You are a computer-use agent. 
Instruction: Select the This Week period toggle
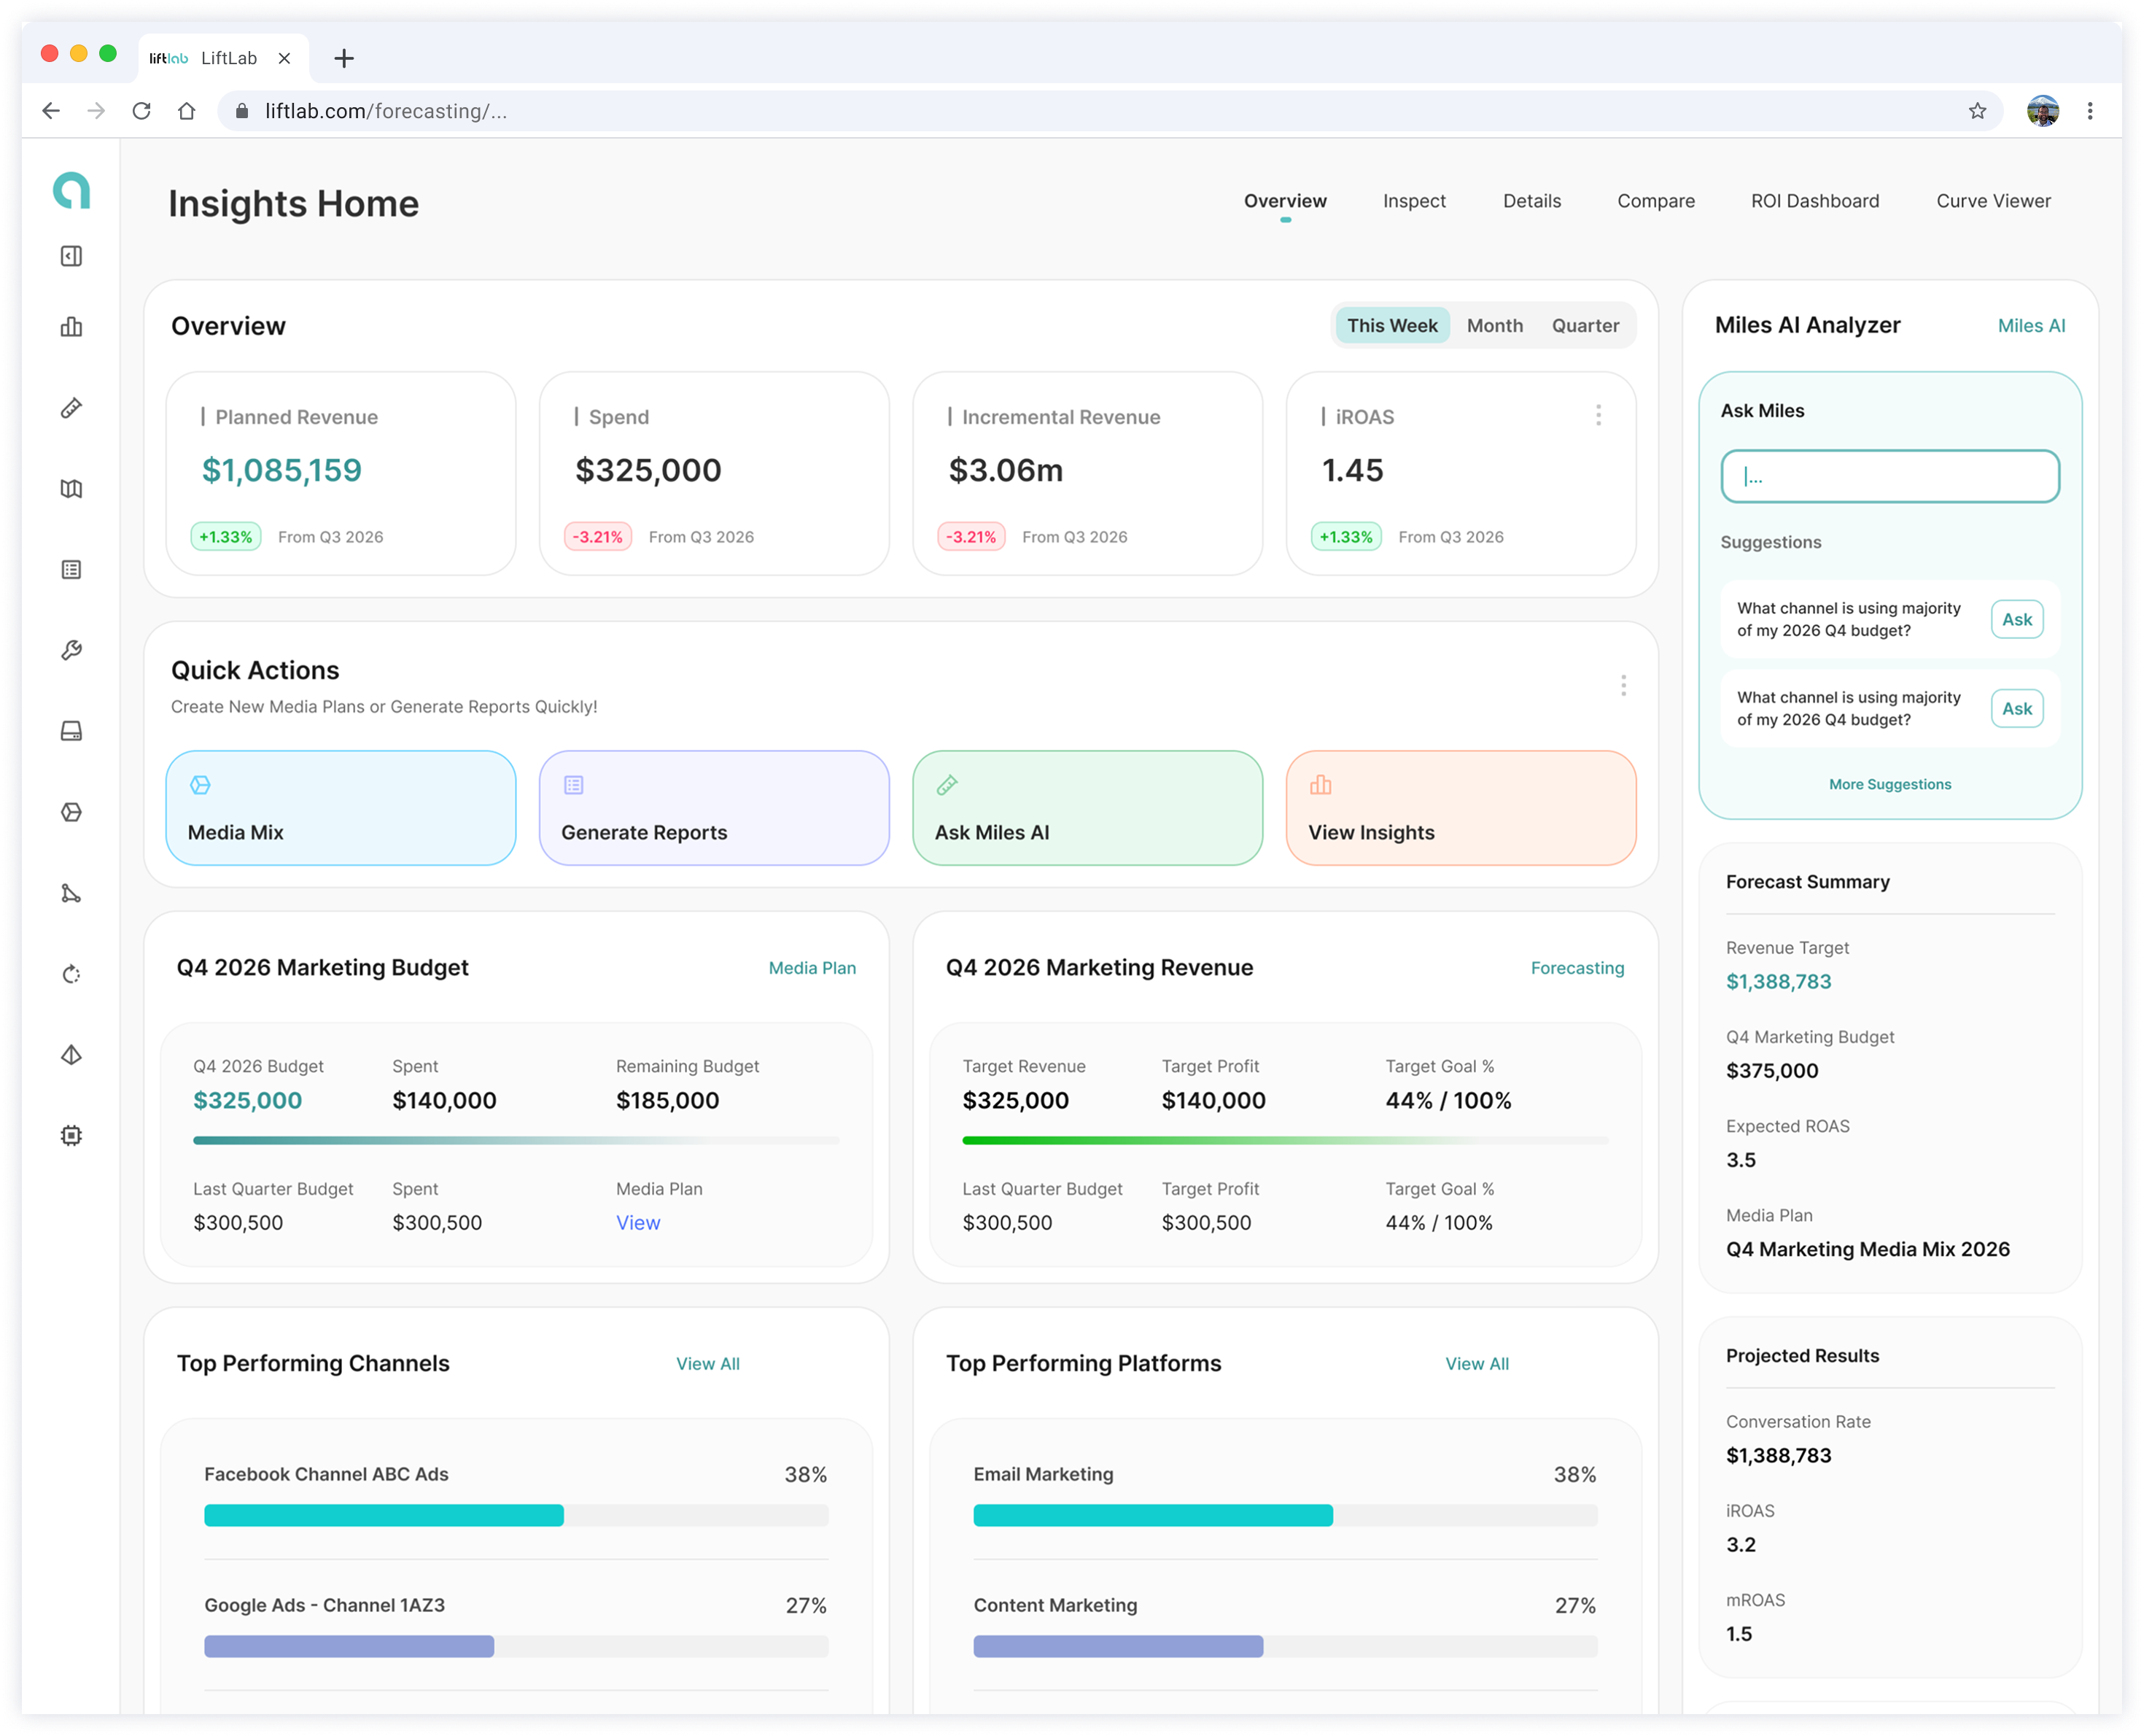(1391, 326)
